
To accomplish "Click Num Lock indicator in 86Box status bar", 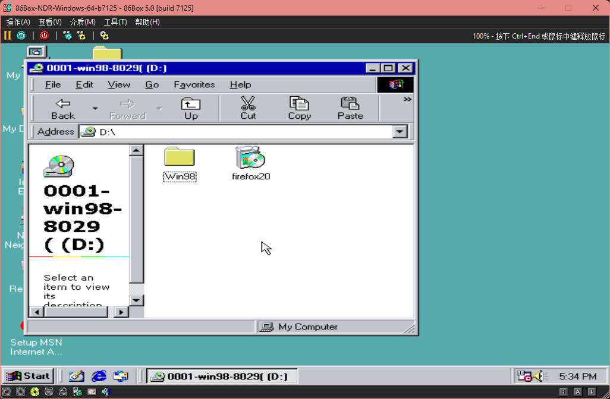I will tap(563, 392).
